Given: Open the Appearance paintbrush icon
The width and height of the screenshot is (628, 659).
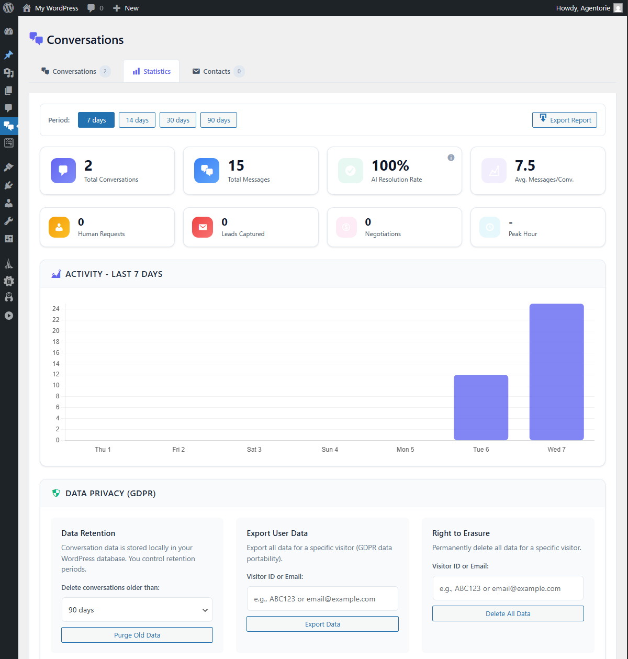Looking at the screenshot, I should point(8,167).
